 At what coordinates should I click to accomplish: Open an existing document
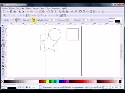click(8, 11)
